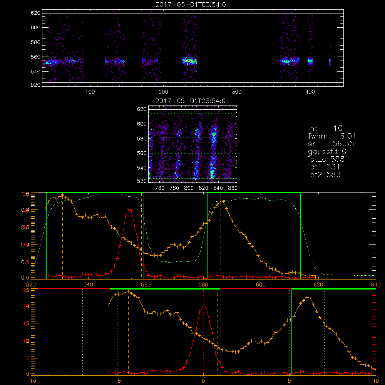
Task: Click the '300' tick label on the wide spectrogram
Action: point(237,92)
